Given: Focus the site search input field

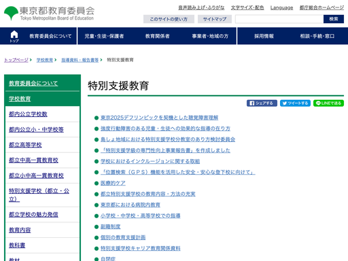Looking at the screenshot, I should point(279,19).
